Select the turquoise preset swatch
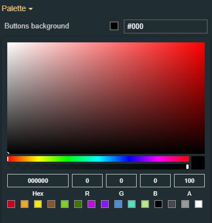212x223 pixels. pos(132,204)
